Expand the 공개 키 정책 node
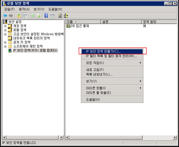The height and width of the screenshot is (147, 179). coord(5,42)
